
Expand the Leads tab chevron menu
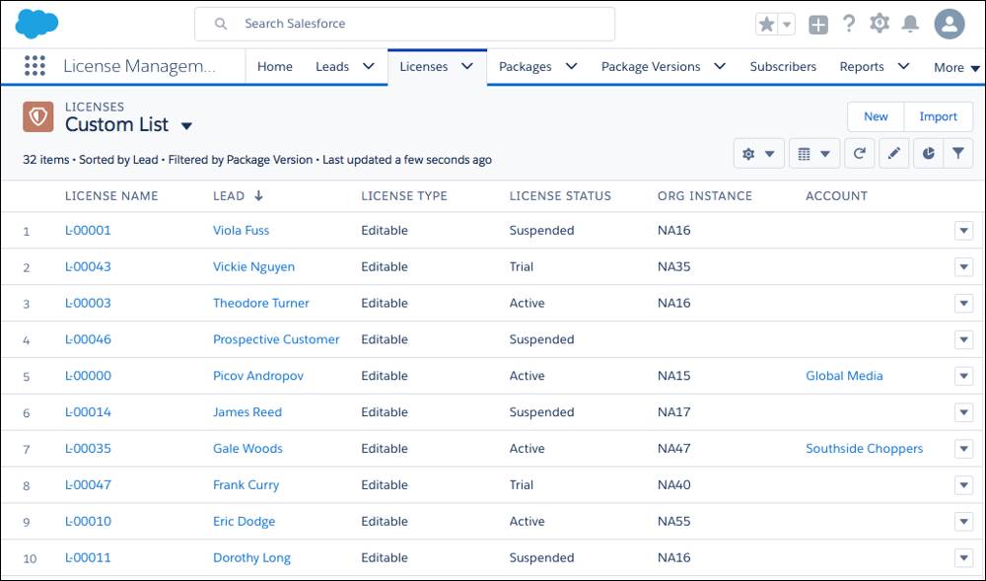[369, 66]
